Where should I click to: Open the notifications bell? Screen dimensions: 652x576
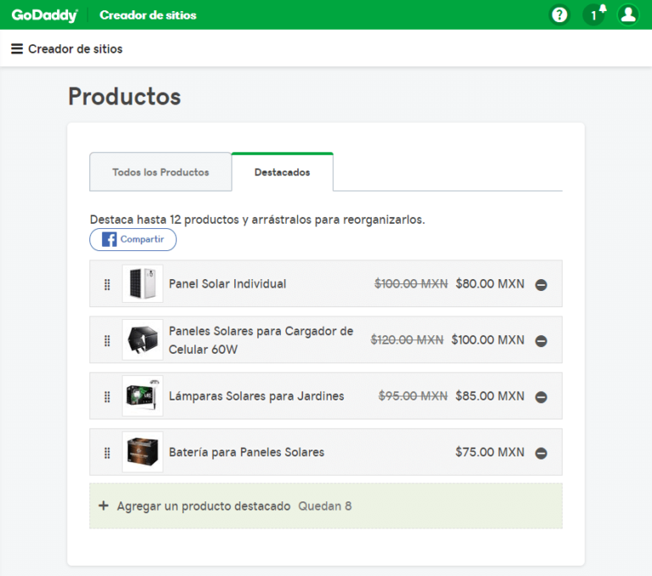click(x=594, y=15)
